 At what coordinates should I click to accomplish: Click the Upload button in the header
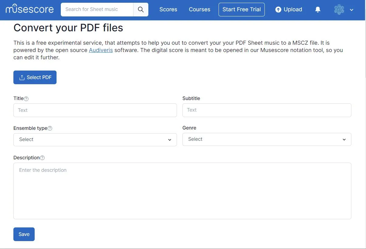tap(288, 9)
